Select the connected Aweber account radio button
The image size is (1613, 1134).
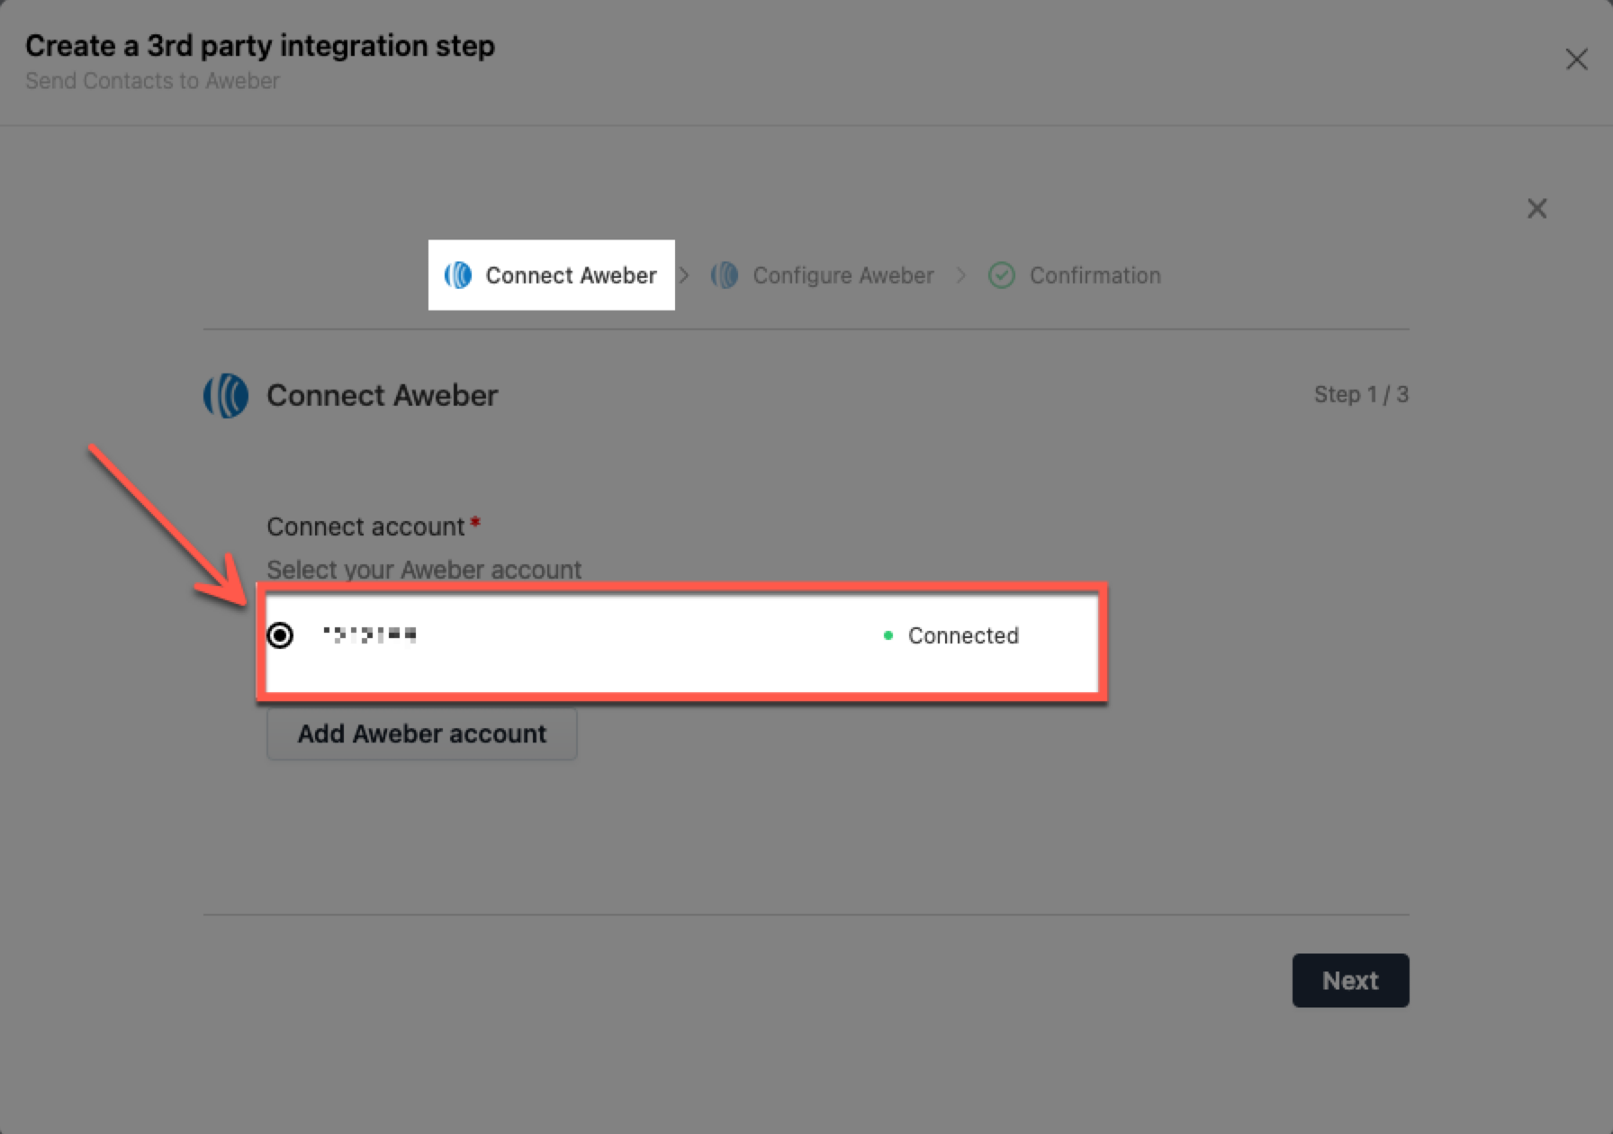tap(280, 635)
